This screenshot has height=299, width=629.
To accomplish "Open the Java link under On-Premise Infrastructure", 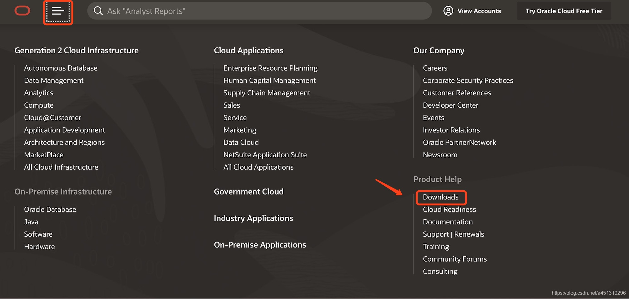I will tap(31, 222).
